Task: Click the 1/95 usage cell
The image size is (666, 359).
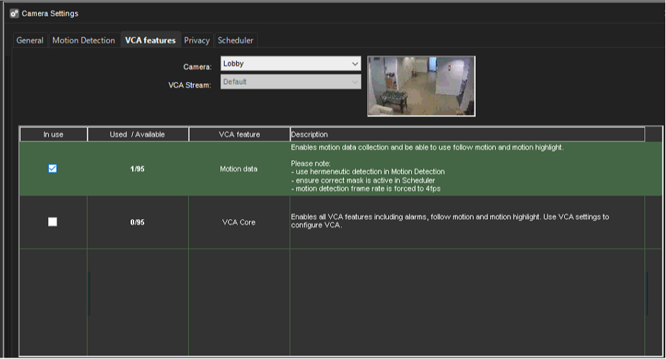Action: click(x=138, y=169)
